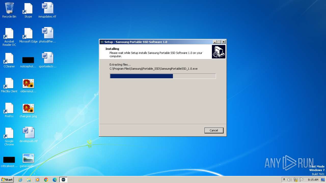
Task: Select the Recycle Bin desktop icon
Action: [x=9, y=10]
